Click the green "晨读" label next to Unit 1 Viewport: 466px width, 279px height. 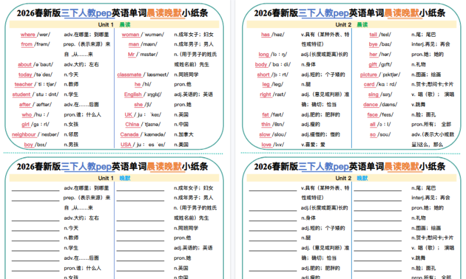pyautogui.click(x=125, y=24)
